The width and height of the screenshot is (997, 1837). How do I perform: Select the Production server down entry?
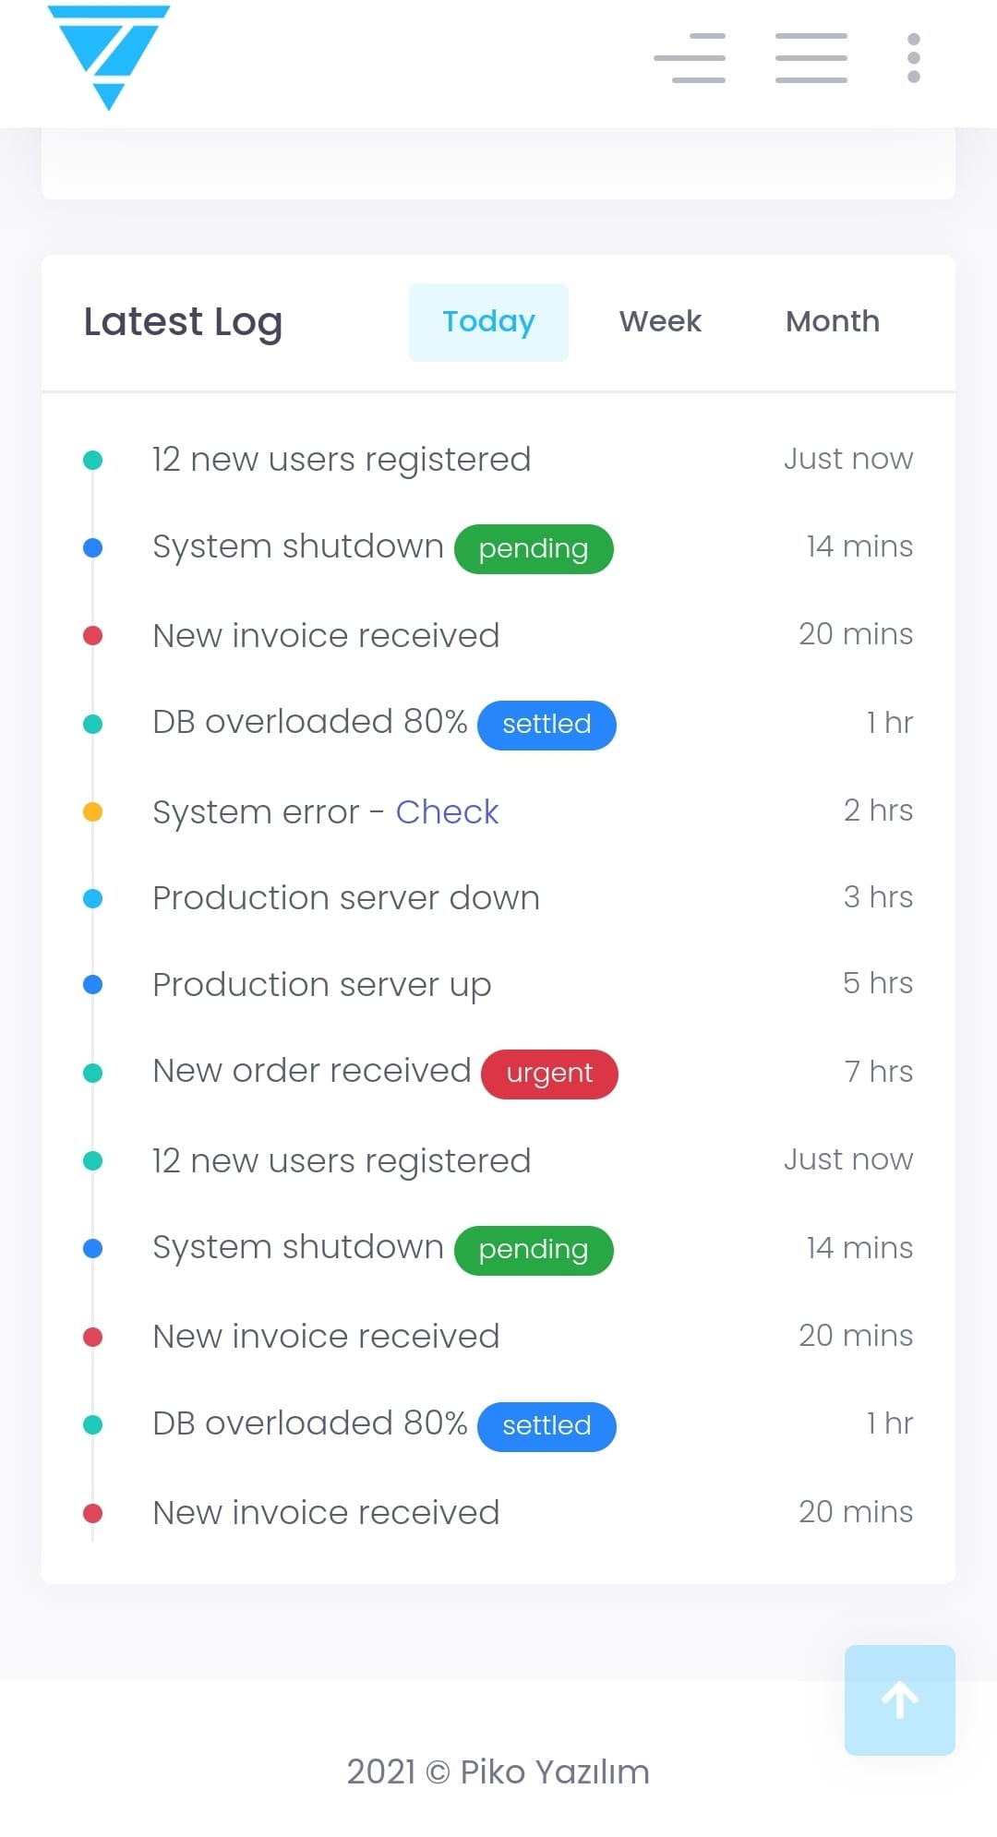346,898
